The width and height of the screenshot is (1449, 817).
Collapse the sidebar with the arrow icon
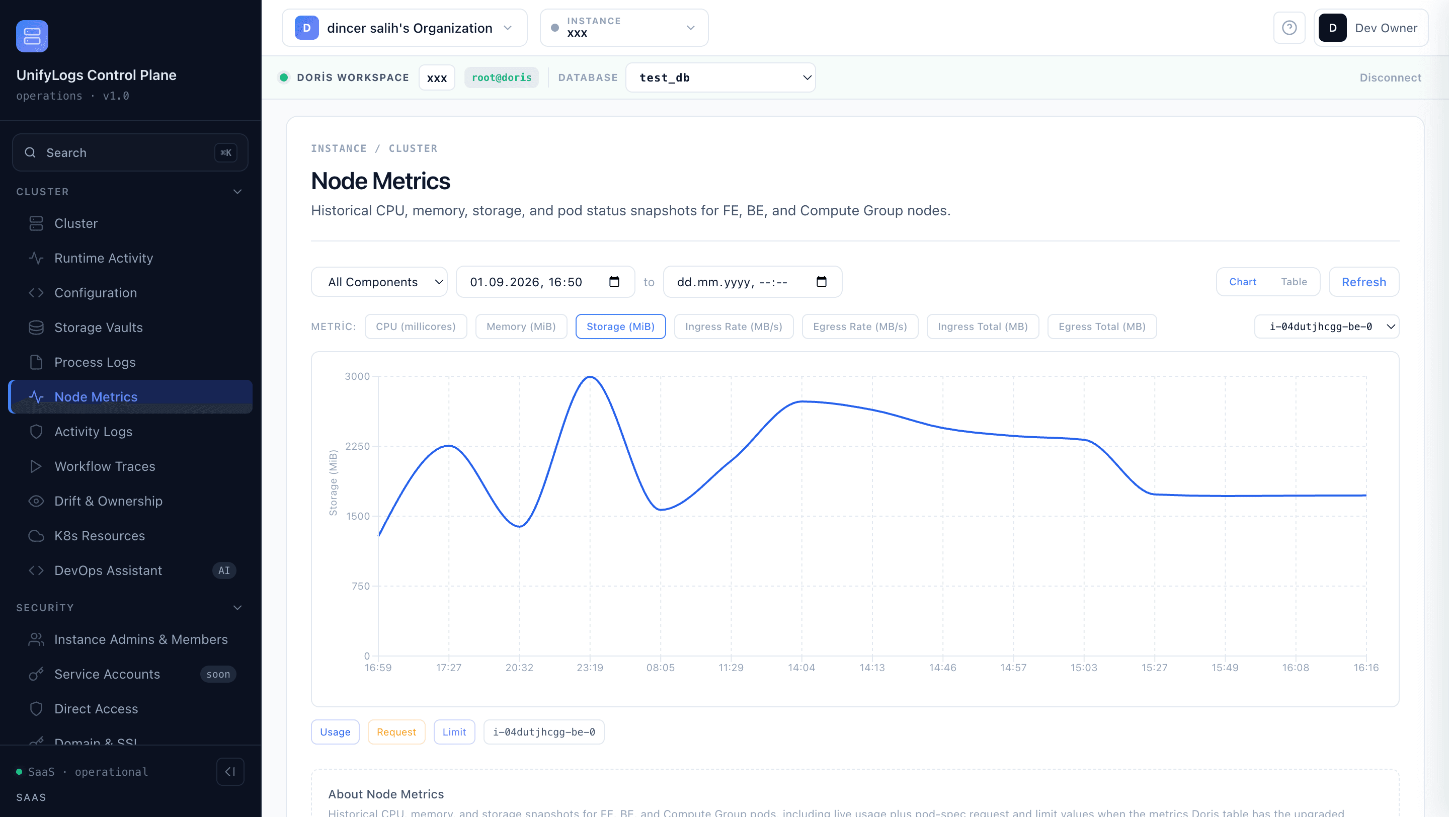pyautogui.click(x=230, y=771)
